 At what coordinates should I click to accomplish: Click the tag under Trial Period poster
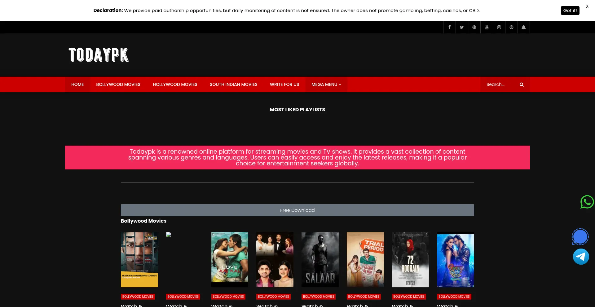coord(364,296)
